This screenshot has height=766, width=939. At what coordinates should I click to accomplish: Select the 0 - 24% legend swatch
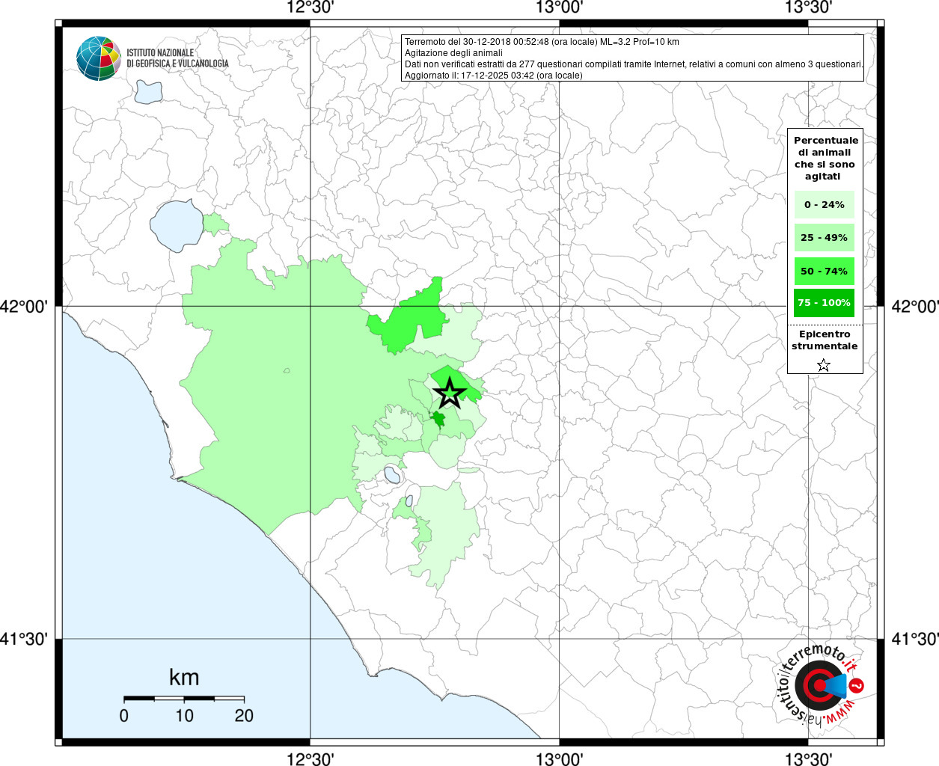click(x=825, y=204)
